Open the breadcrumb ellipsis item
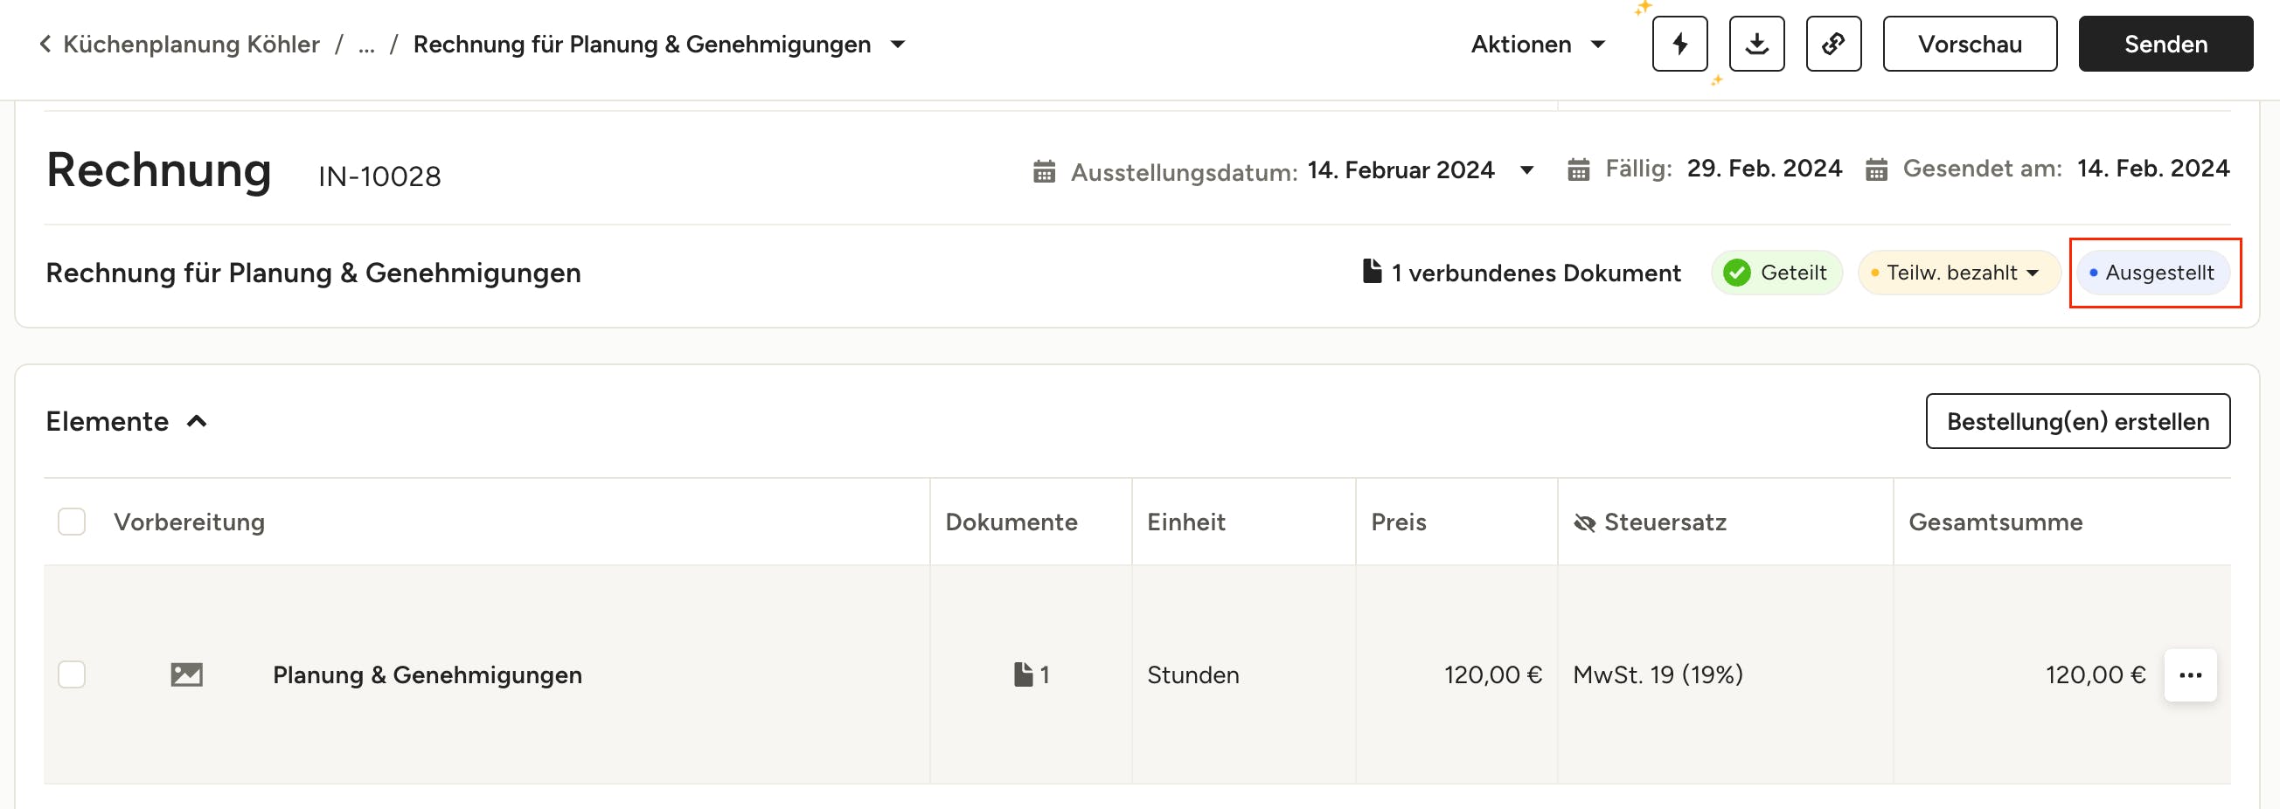The width and height of the screenshot is (2280, 809). coord(366,45)
